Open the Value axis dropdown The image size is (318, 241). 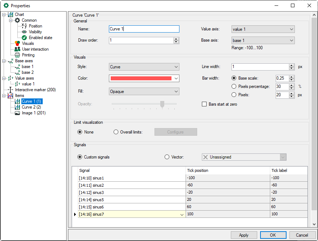263,29
